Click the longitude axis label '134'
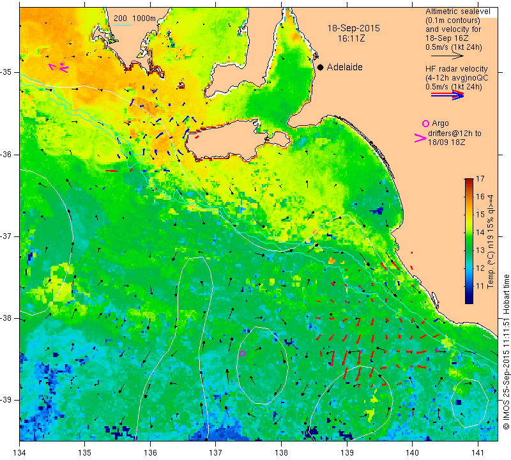 [20, 452]
